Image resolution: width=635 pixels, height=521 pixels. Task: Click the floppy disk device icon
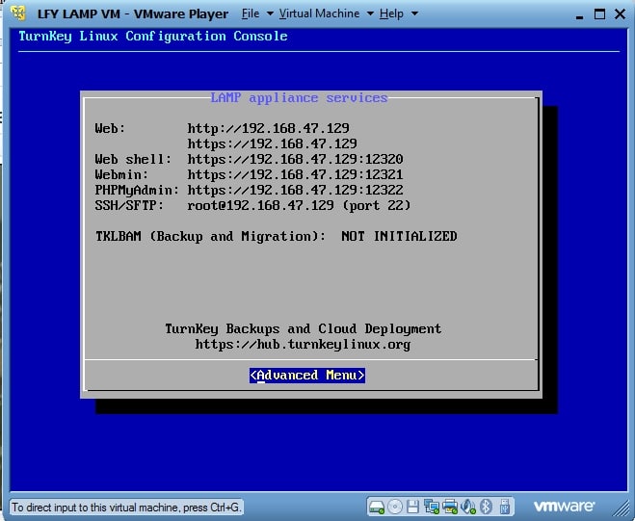[412, 507]
